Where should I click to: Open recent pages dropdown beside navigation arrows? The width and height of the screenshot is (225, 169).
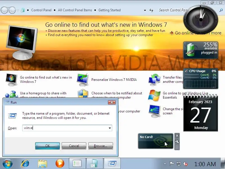coord(18,10)
